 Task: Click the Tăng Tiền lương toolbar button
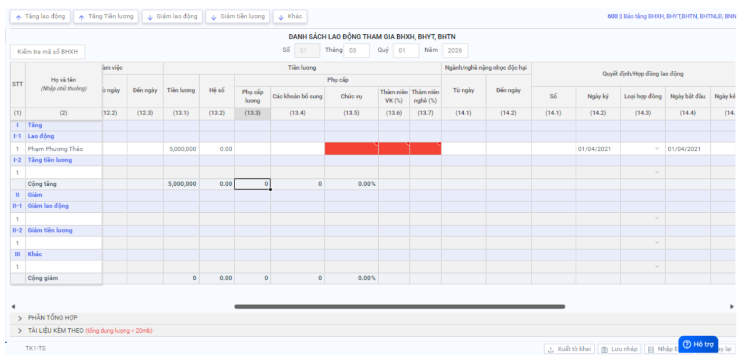point(106,17)
